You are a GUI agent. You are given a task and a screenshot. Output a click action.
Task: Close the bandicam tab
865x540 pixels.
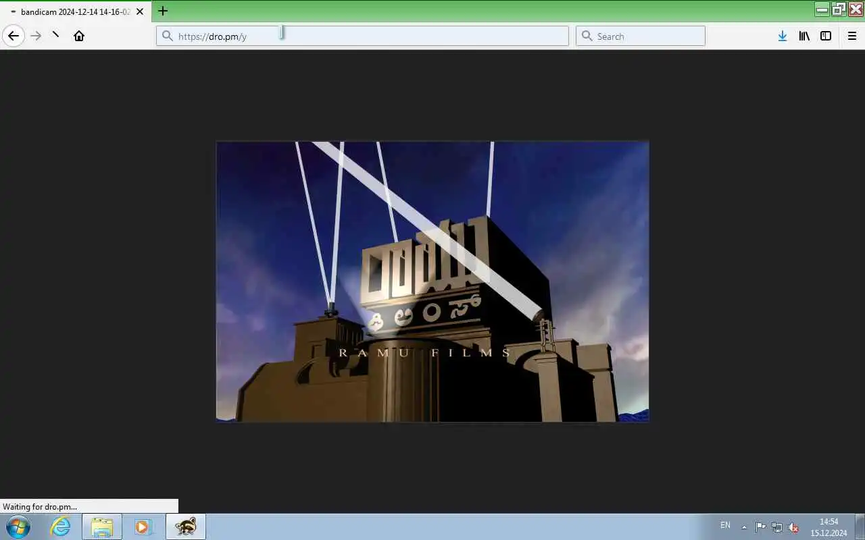point(140,11)
